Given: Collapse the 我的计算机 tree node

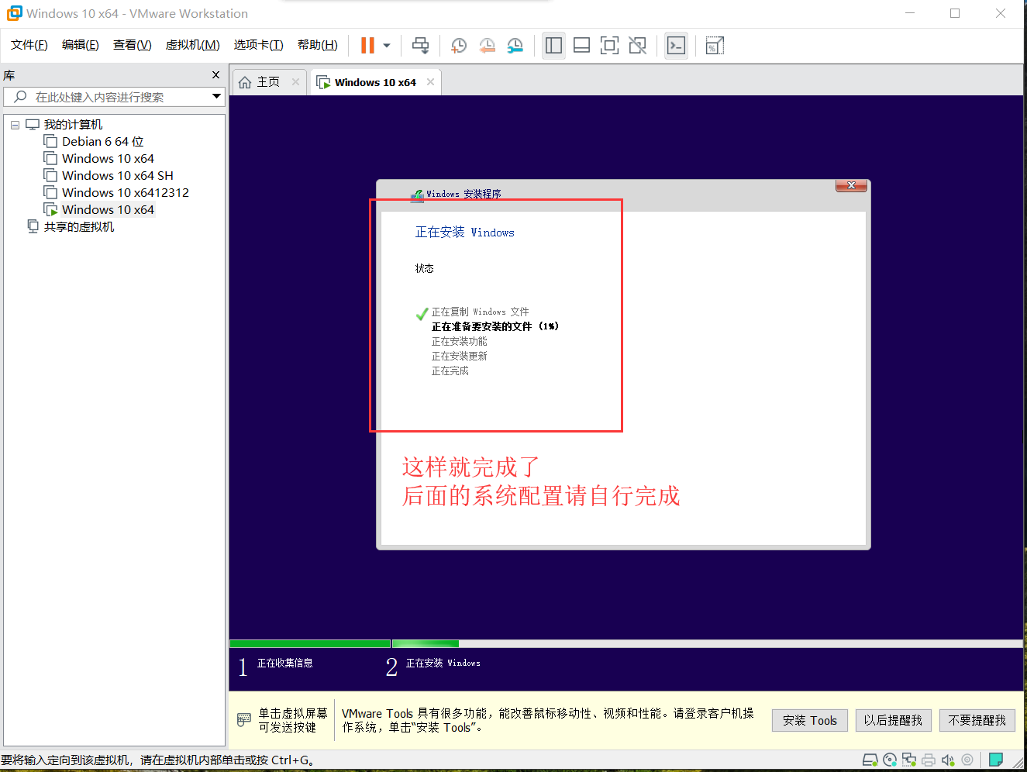Looking at the screenshot, I should click(x=15, y=125).
